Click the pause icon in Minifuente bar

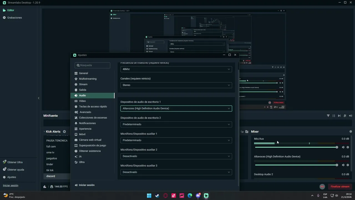click(334, 116)
